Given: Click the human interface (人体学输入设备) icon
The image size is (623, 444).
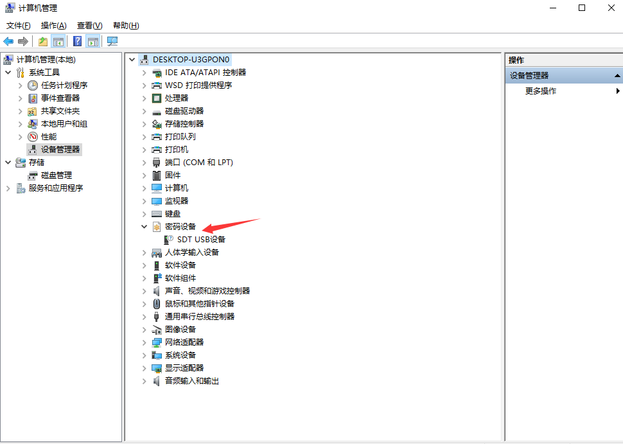Looking at the screenshot, I should (x=157, y=253).
